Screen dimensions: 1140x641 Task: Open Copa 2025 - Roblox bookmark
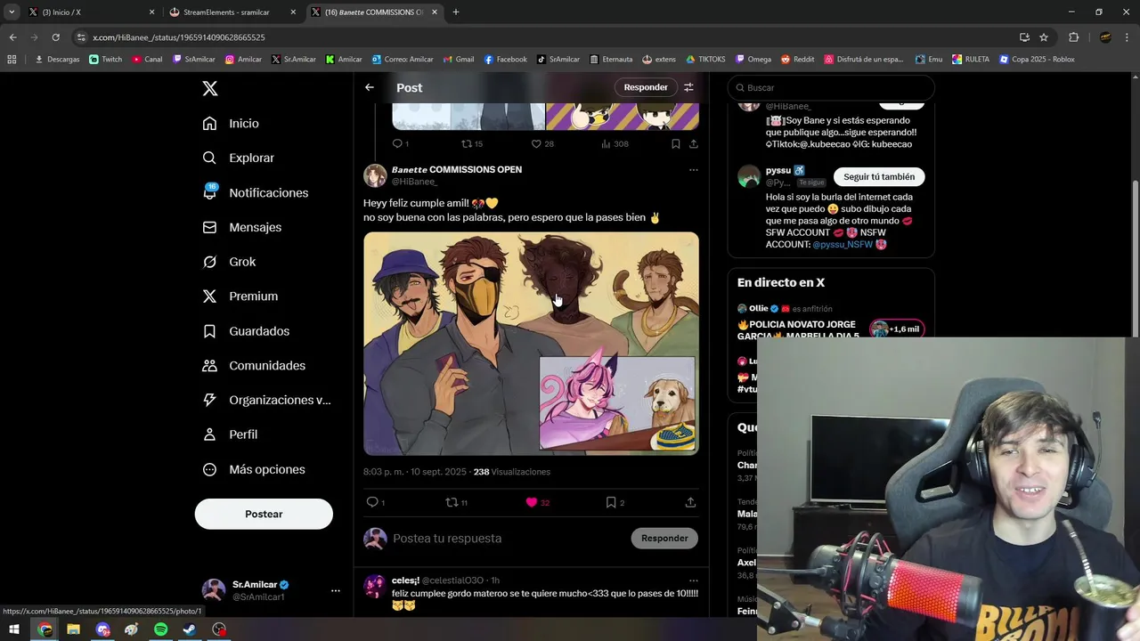pos(1038,60)
